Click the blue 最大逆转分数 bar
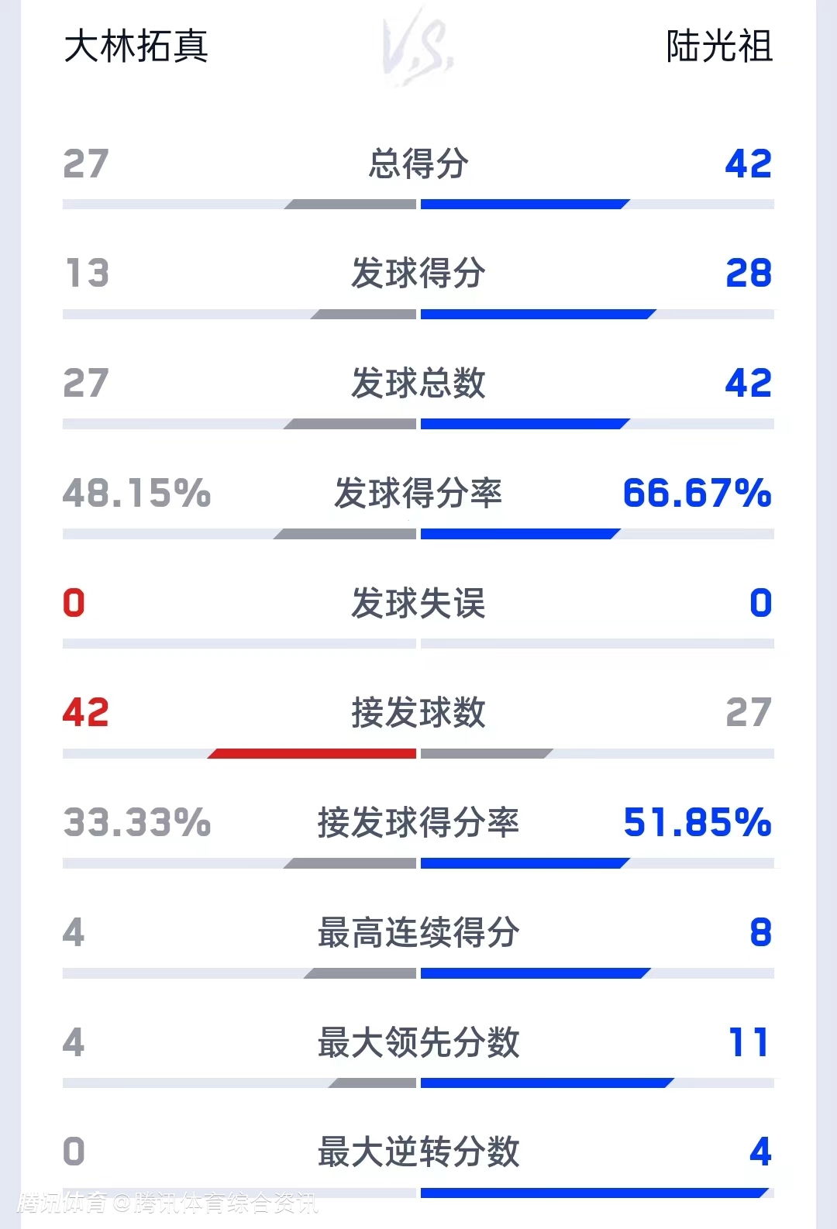Viewport: 837px width, 1229px height. click(x=593, y=1193)
